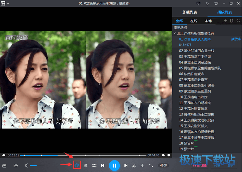The image size is (242, 172).
Task: Select the 全部 filter tab
Action: (179, 21)
